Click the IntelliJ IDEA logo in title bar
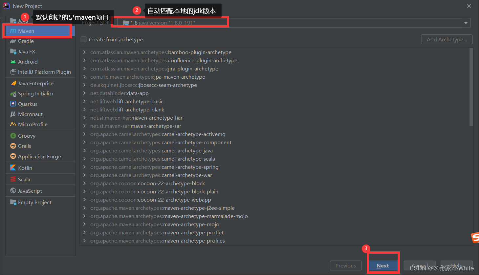 click(7, 6)
